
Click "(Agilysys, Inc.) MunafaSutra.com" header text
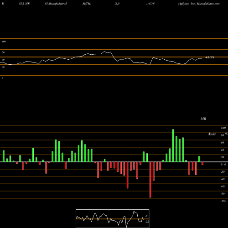coord(199,4)
